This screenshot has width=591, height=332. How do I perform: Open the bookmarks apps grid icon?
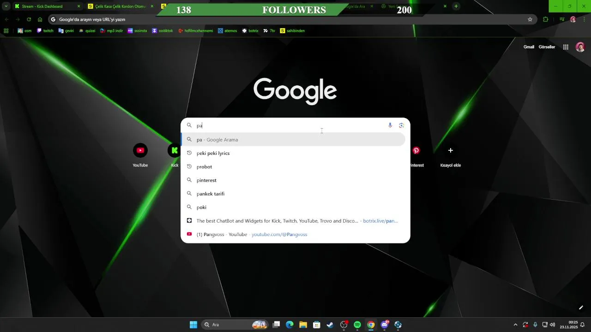click(x=6, y=31)
